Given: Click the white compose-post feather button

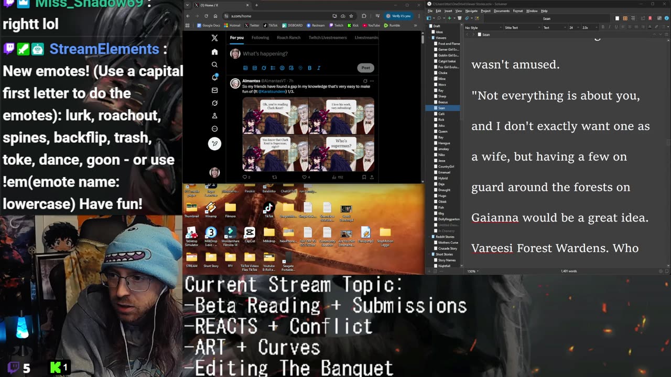Looking at the screenshot, I should (x=214, y=143).
